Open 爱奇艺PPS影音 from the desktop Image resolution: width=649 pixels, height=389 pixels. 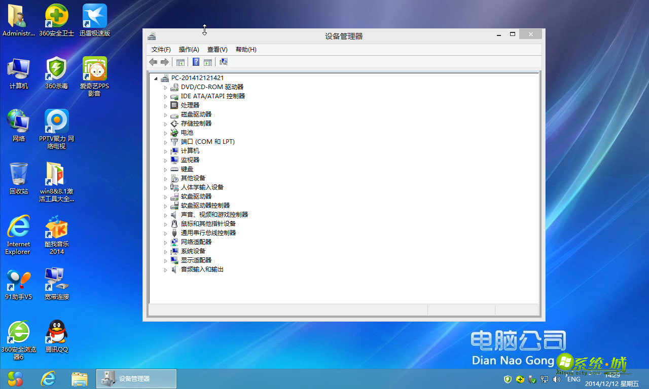[94, 67]
